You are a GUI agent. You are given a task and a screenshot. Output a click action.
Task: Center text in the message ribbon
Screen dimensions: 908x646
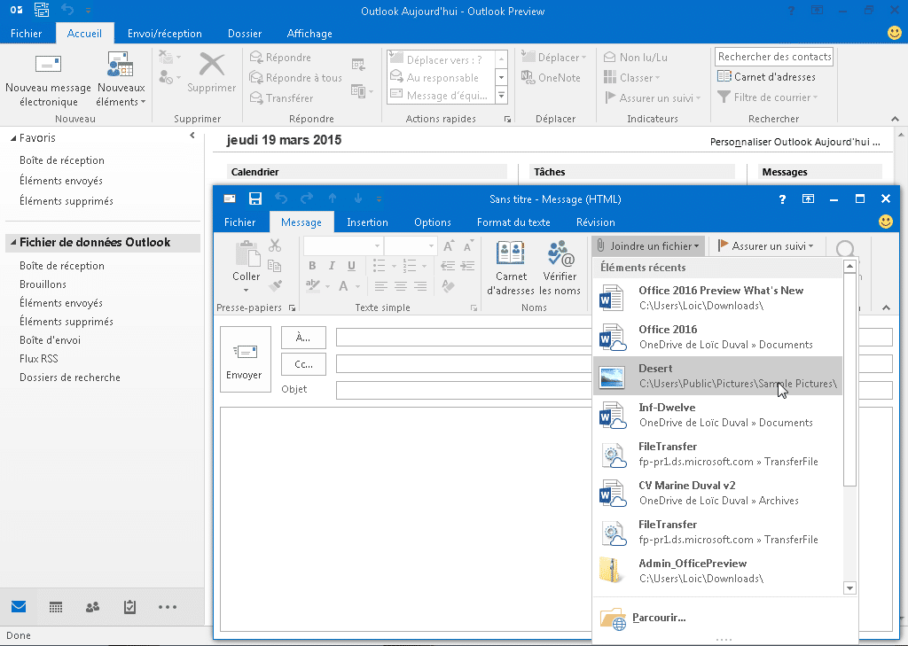[401, 286]
